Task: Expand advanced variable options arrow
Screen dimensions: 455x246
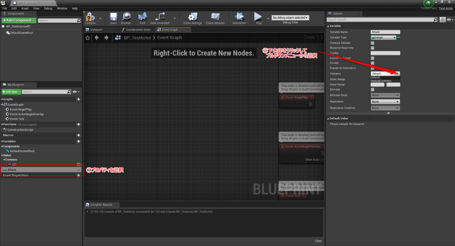Action: click(388, 113)
